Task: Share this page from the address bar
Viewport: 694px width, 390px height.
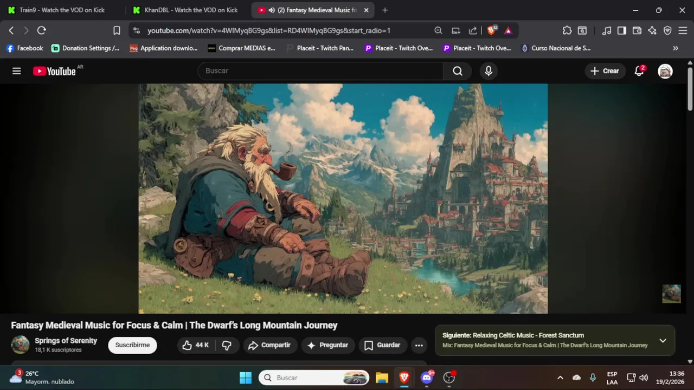Action: [473, 30]
